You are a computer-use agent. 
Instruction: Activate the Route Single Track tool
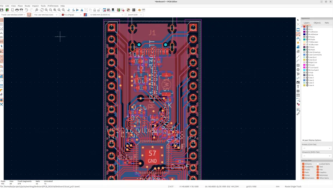(298, 34)
